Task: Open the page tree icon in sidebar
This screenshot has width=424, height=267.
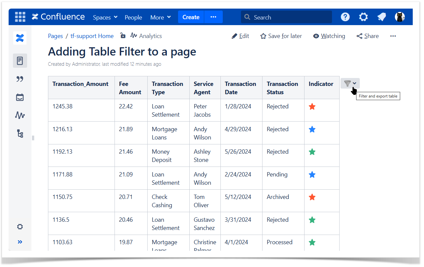Action: [x=20, y=133]
